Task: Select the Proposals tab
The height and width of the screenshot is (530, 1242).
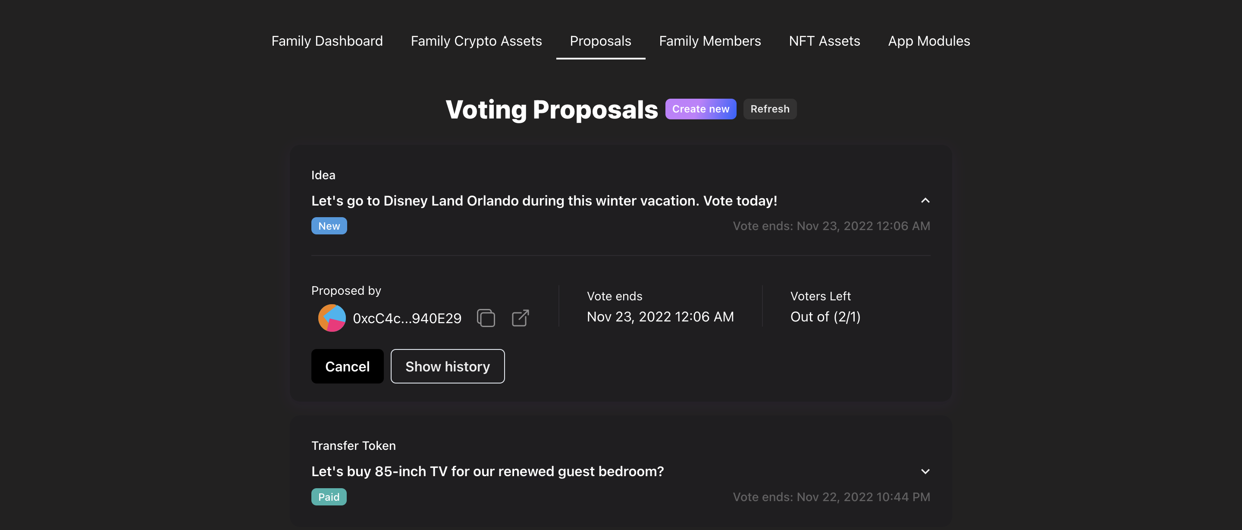Action: point(600,41)
